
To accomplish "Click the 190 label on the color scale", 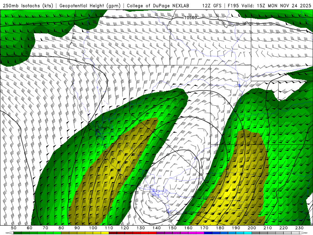I will point(236,228).
